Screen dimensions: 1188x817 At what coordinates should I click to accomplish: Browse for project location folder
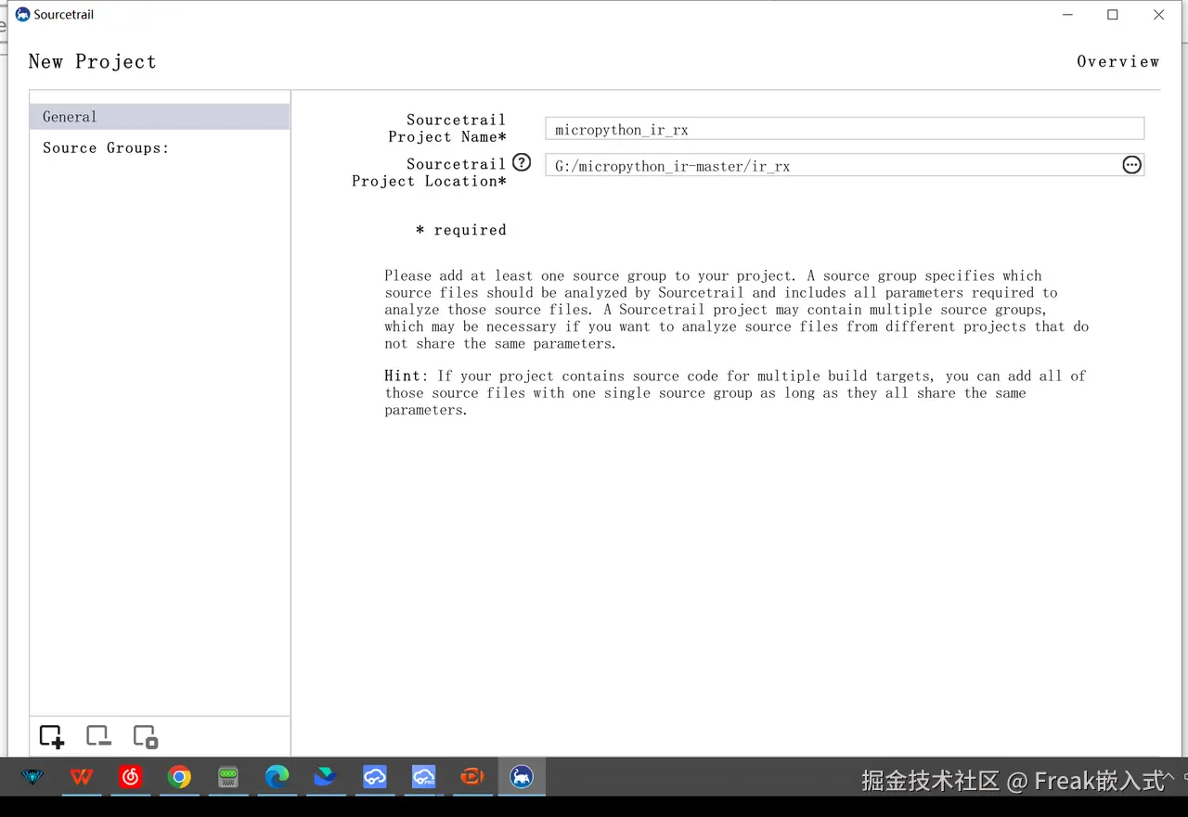(1131, 165)
